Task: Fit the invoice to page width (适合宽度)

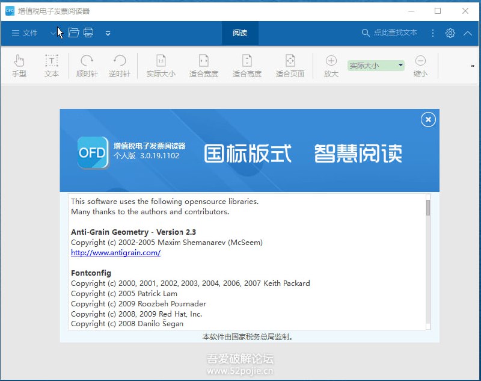Action: point(203,64)
